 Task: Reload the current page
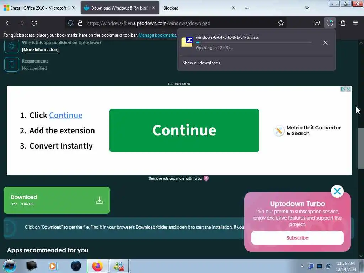34,23
